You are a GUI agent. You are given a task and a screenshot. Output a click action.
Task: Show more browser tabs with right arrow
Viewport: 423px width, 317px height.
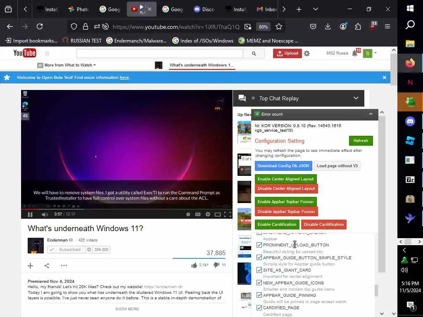coord(284,9)
